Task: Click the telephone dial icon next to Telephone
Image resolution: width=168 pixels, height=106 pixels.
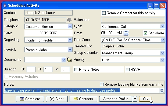Action: (x=69, y=20)
